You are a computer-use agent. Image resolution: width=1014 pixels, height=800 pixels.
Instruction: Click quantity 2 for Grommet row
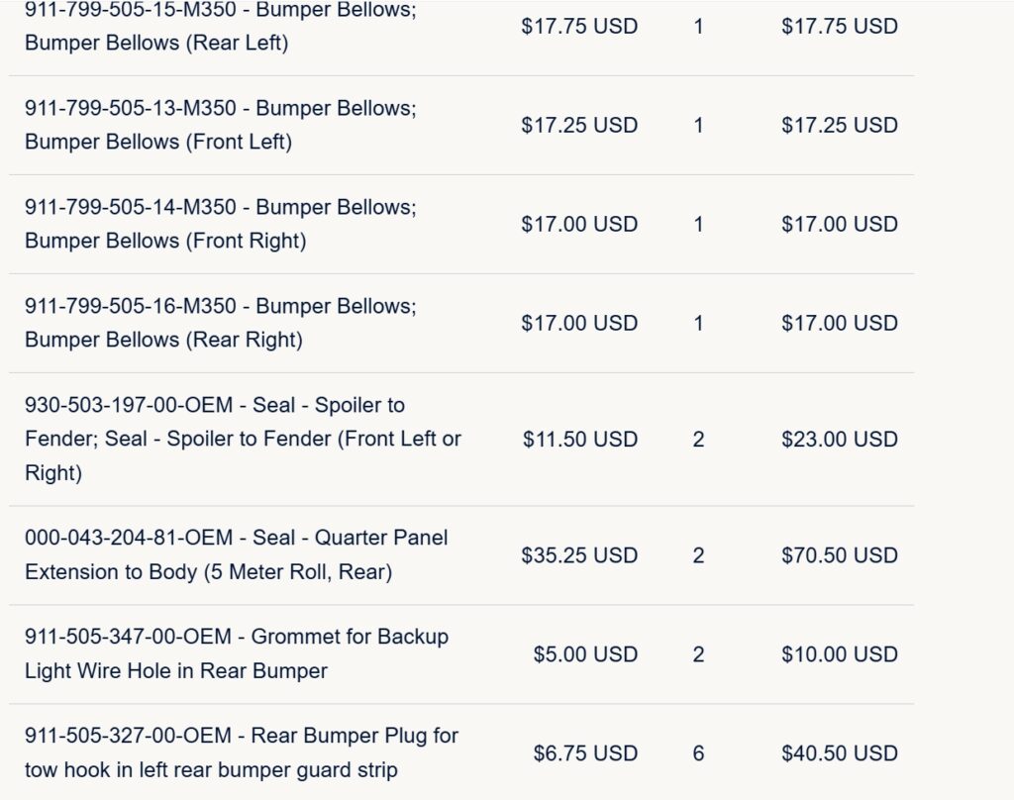pos(698,654)
